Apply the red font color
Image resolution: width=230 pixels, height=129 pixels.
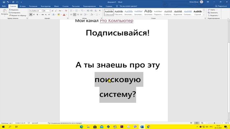[64, 15]
